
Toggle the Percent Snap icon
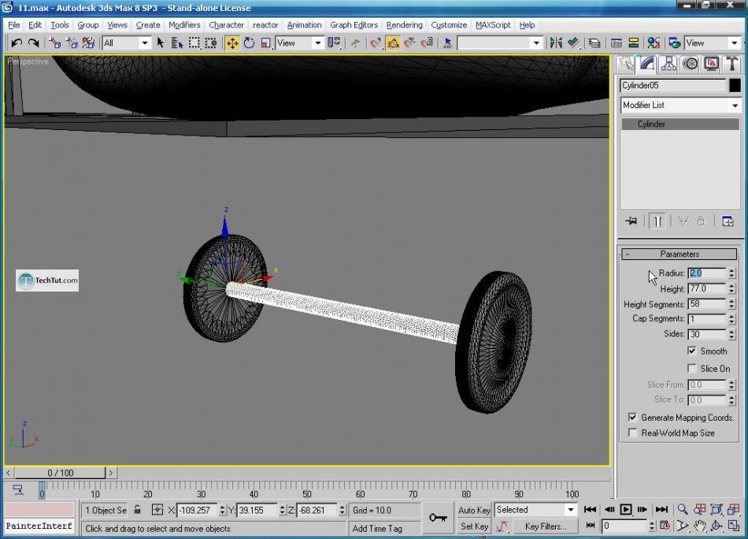tap(409, 43)
